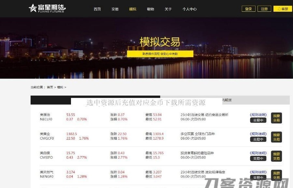Viewport: 293px width, 188px height.
Task: Click the 交易中 status button for 美黄金
Action: (x=258, y=139)
